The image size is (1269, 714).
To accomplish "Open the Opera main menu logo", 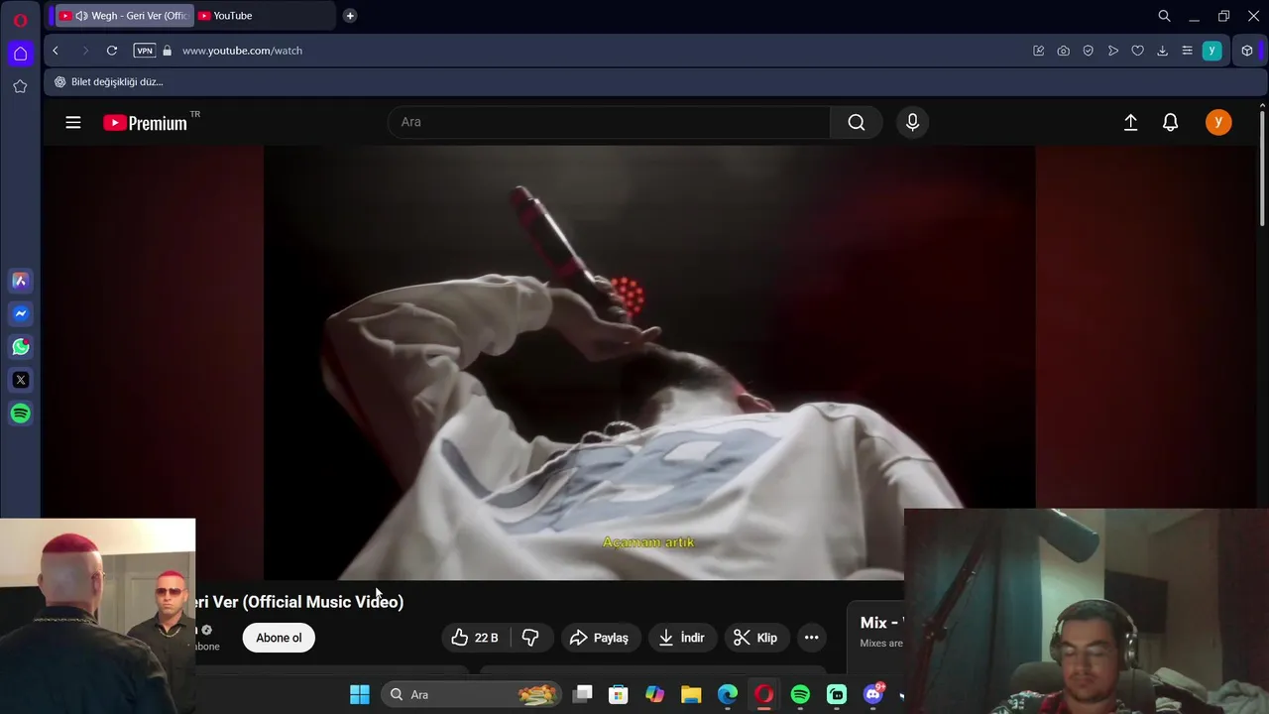I will coord(20,20).
